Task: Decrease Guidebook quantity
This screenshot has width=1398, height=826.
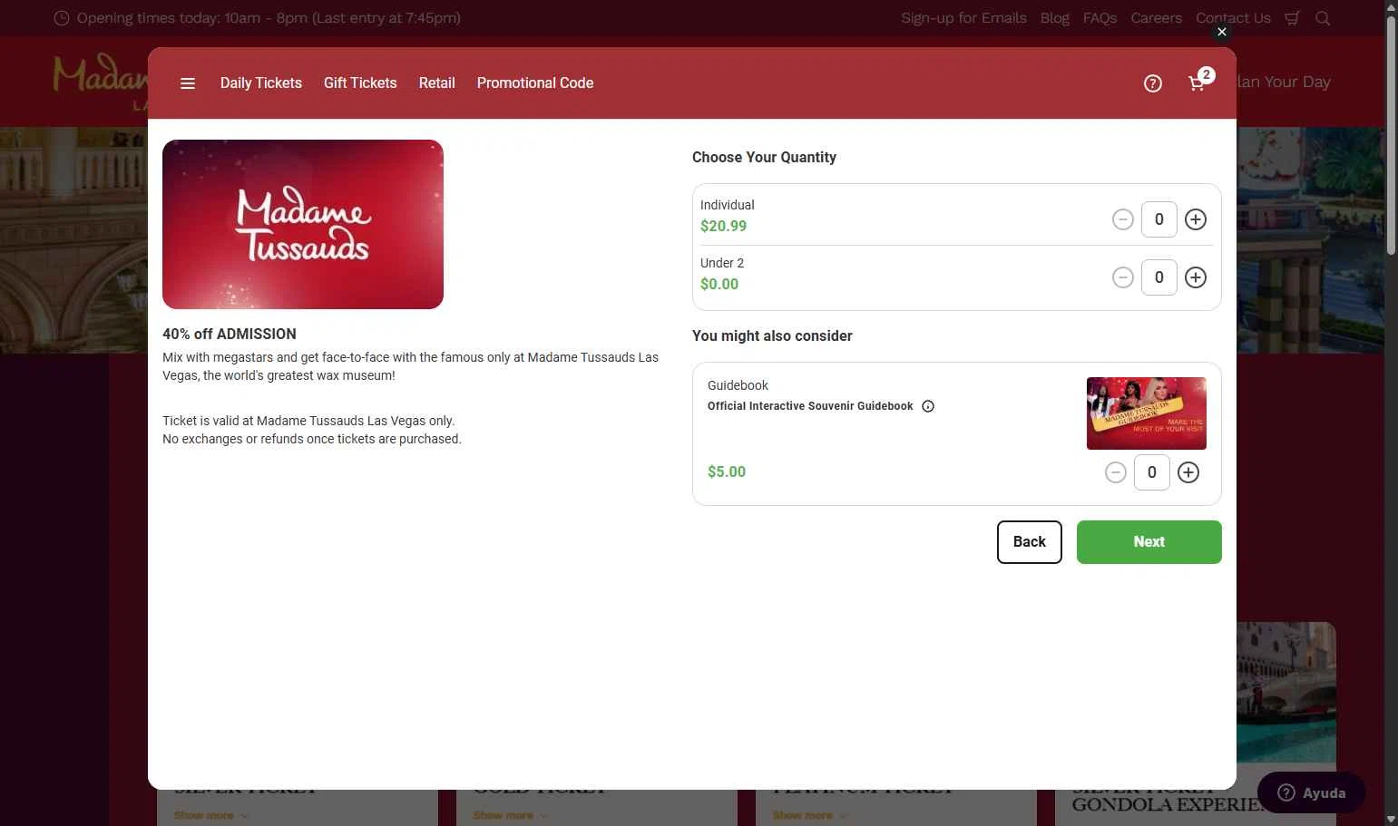Action: (1116, 472)
